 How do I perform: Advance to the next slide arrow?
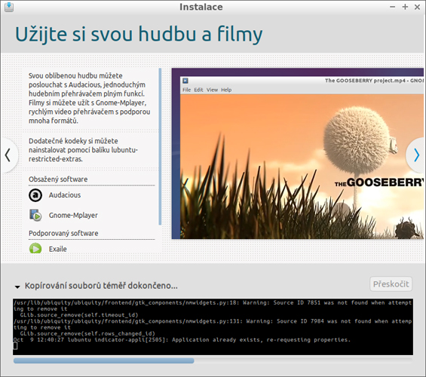coord(416,155)
